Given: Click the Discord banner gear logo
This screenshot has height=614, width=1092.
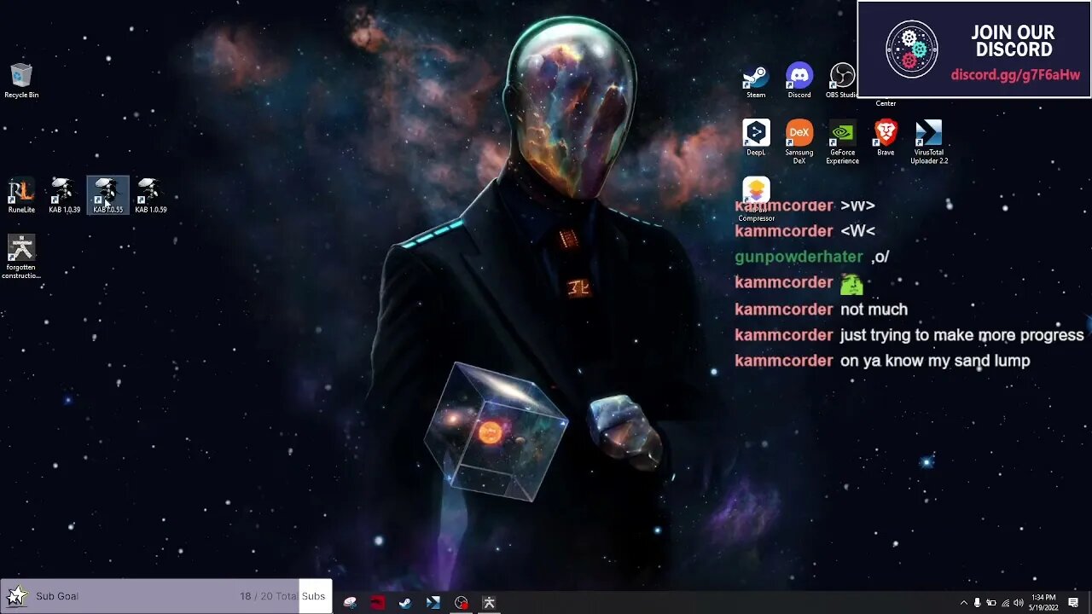Looking at the screenshot, I should pyautogui.click(x=912, y=49).
